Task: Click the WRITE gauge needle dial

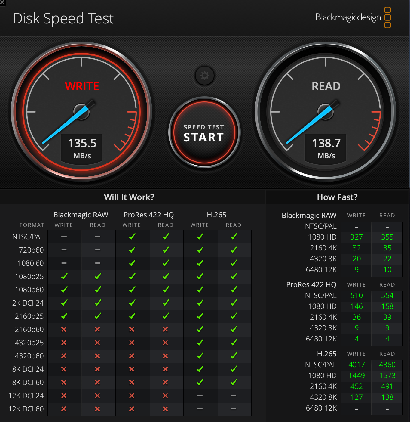Action: click(81, 112)
